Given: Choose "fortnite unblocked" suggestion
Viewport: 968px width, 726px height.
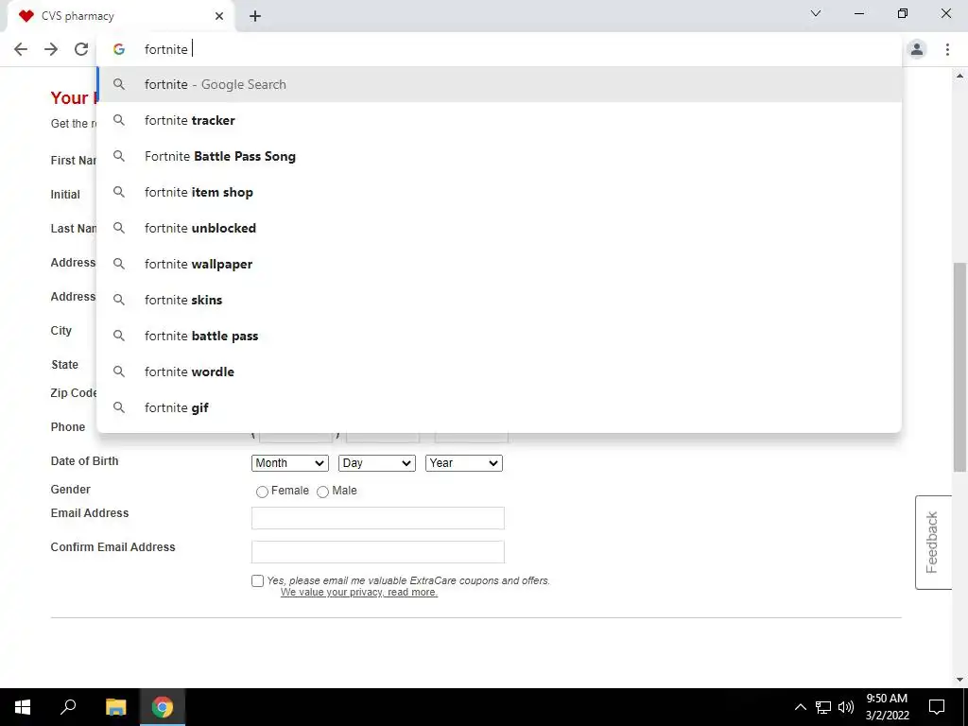Looking at the screenshot, I should pyautogui.click(x=499, y=228).
